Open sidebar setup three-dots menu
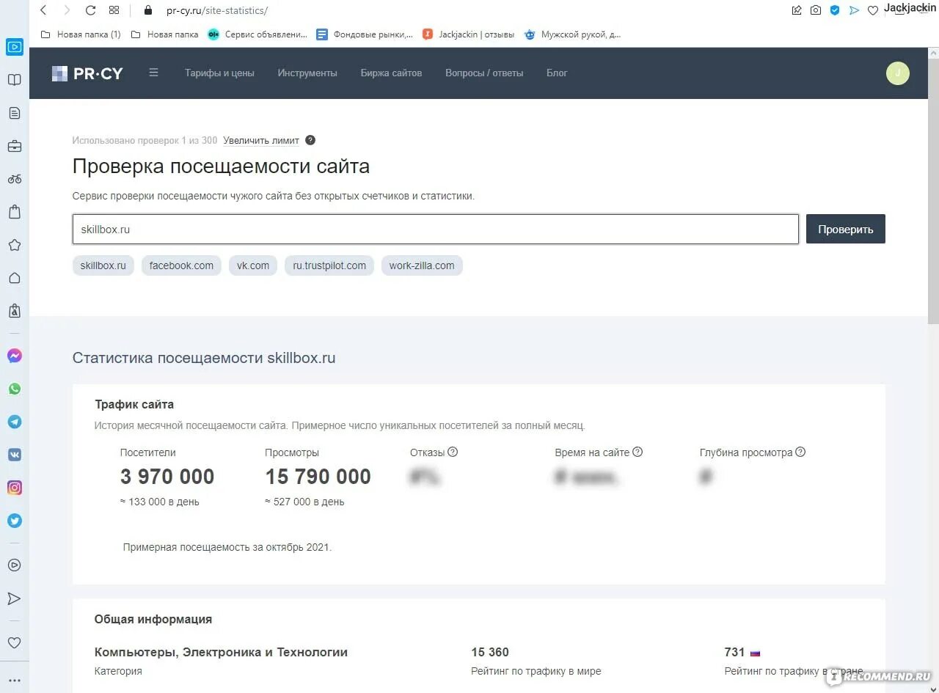This screenshot has width=939, height=693. pos(14,681)
